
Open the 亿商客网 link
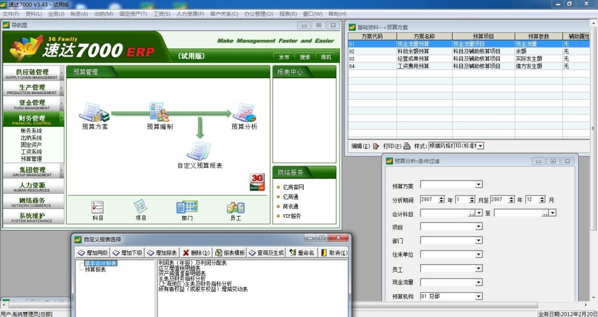coord(293,187)
